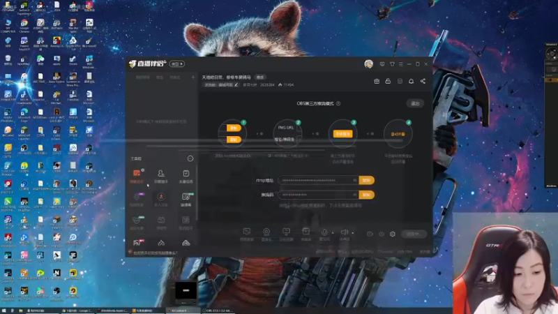Open the bottom-right document tool in toolbox

(186, 223)
